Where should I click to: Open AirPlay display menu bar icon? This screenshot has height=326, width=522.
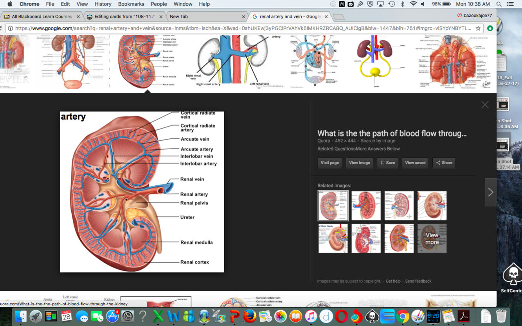(380, 4)
